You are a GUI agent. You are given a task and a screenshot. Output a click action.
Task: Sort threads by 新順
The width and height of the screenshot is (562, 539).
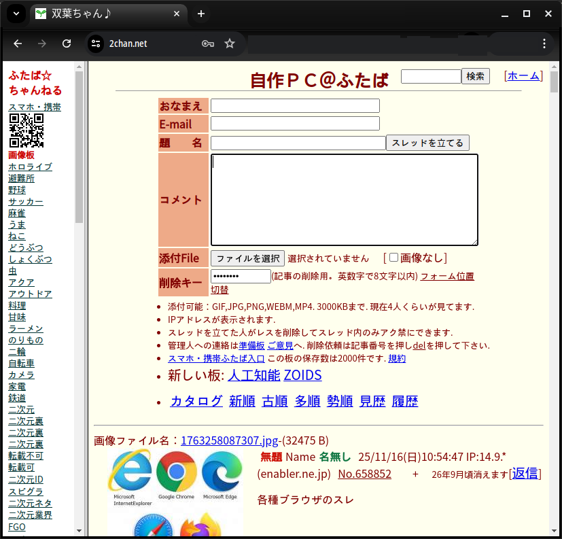[242, 401]
